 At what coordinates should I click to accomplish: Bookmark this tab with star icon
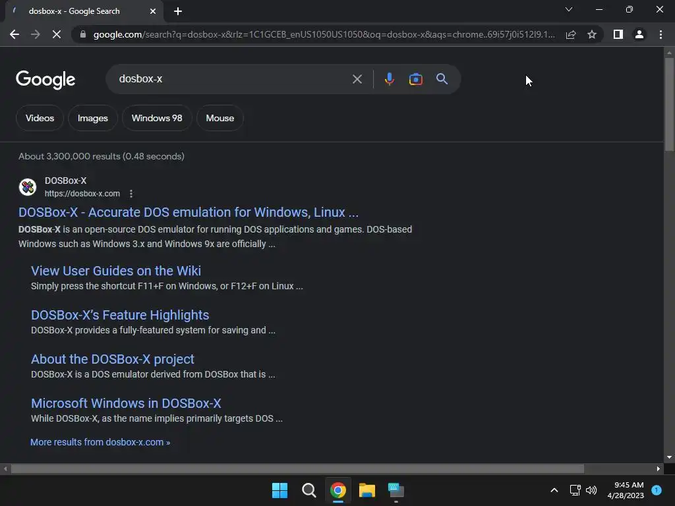click(592, 34)
